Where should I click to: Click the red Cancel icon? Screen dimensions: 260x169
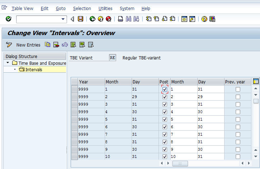coord(108,19)
